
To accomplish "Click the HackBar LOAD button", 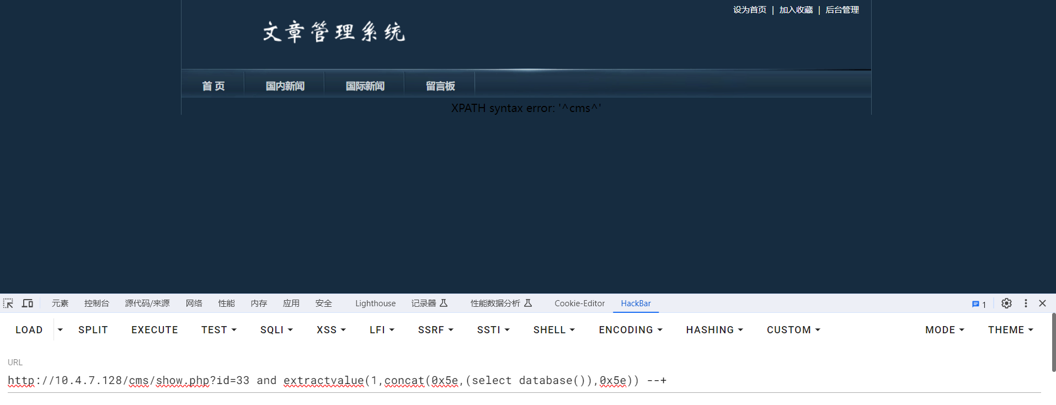I will pos(29,330).
